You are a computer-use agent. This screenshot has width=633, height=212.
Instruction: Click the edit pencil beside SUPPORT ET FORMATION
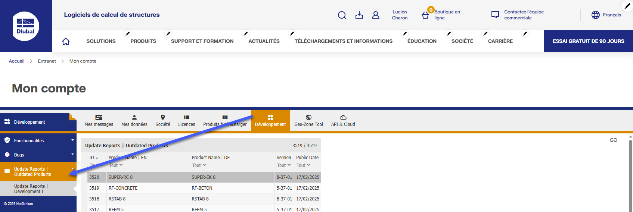click(x=245, y=34)
